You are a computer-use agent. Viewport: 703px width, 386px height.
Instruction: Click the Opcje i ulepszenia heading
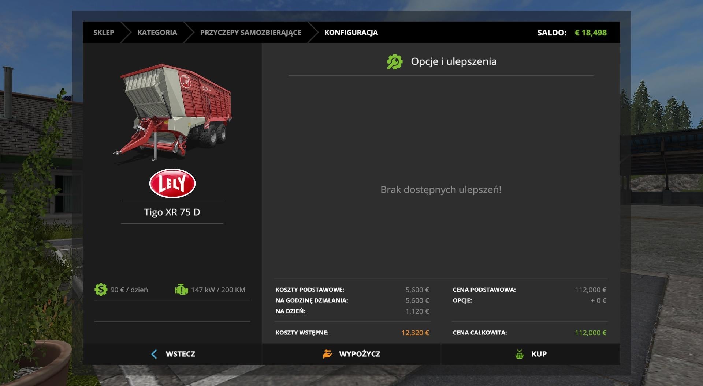tap(454, 61)
